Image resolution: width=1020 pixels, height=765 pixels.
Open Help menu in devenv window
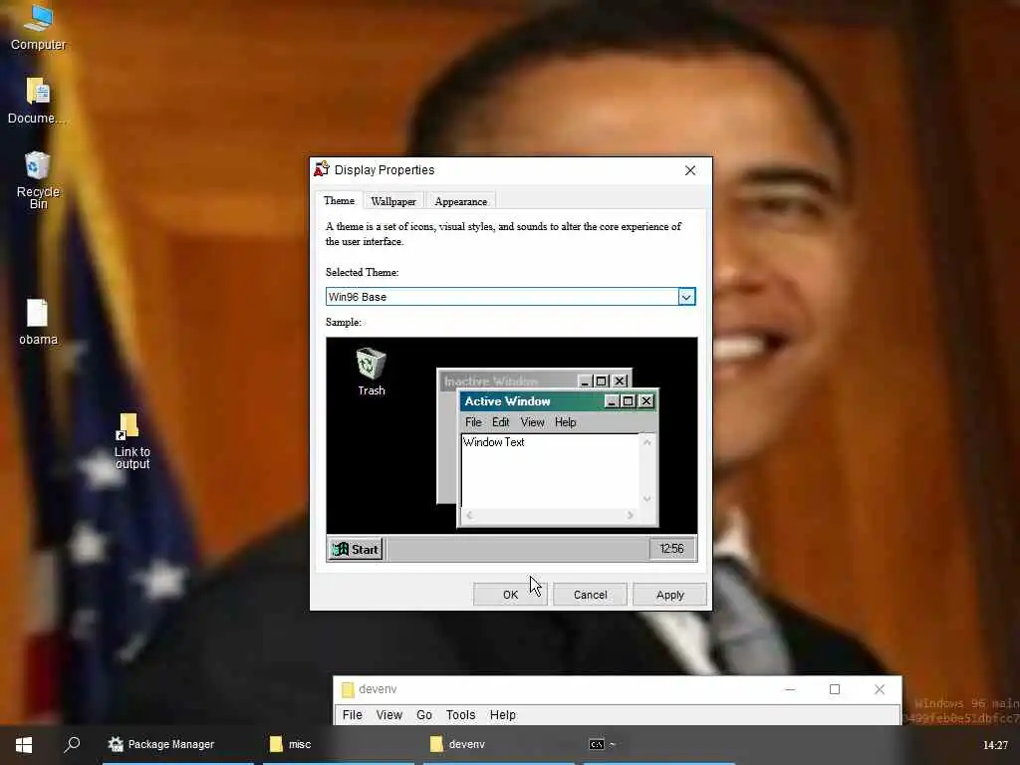(x=502, y=715)
